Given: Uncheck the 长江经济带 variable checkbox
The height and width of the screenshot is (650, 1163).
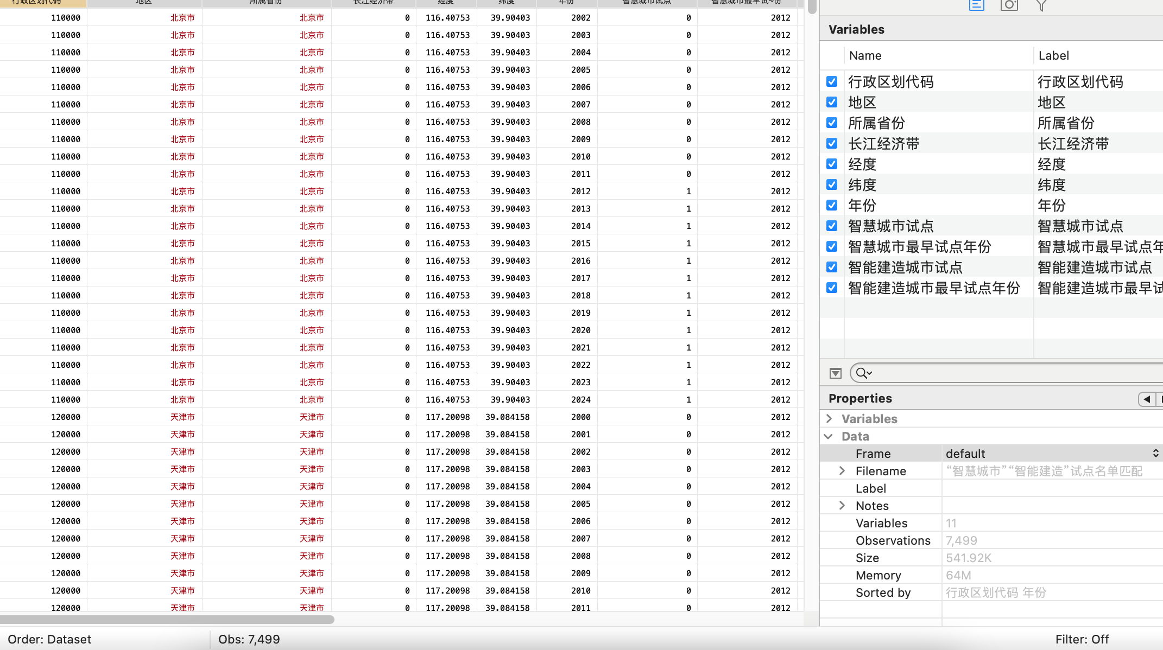Looking at the screenshot, I should 832,143.
